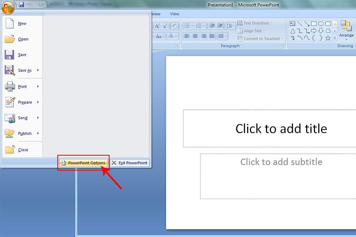Click Clear All Formatting eraser icon

pyautogui.click(x=174, y=26)
